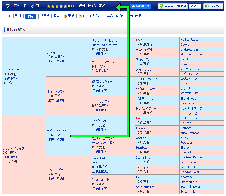Click Sovereign Lady link
Viewport: 226px width, 196px height.
(x=146, y=187)
